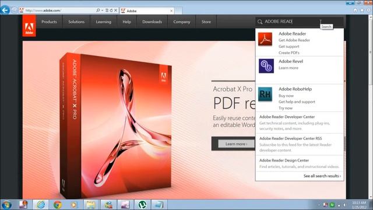
Task: Click the taskbar clock showing 10:13 AM
Action: click(x=359, y=205)
